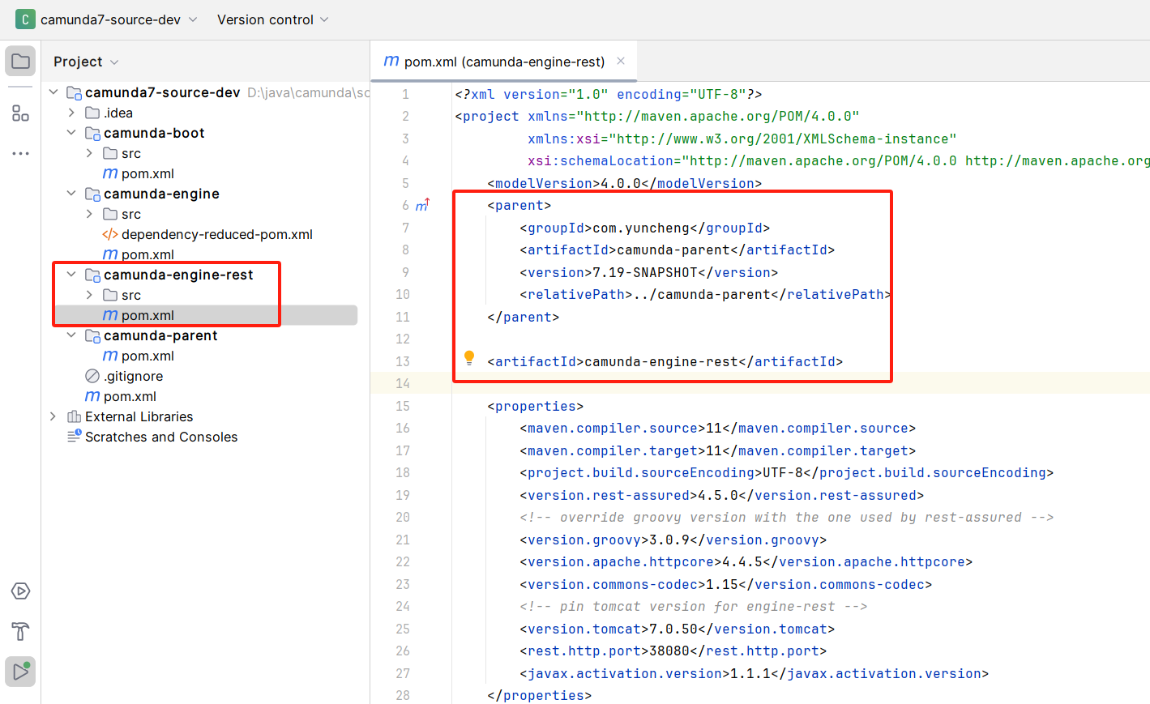Select pom.xml under camunda-parent
The width and height of the screenshot is (1150, 704).
(x=147, y=356)
